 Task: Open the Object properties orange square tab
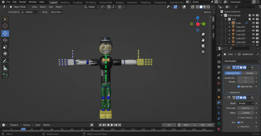point(219,97)
